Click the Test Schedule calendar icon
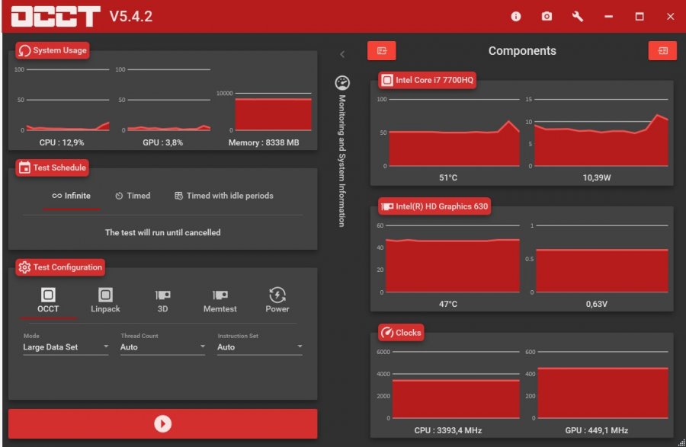 [24, 168]
